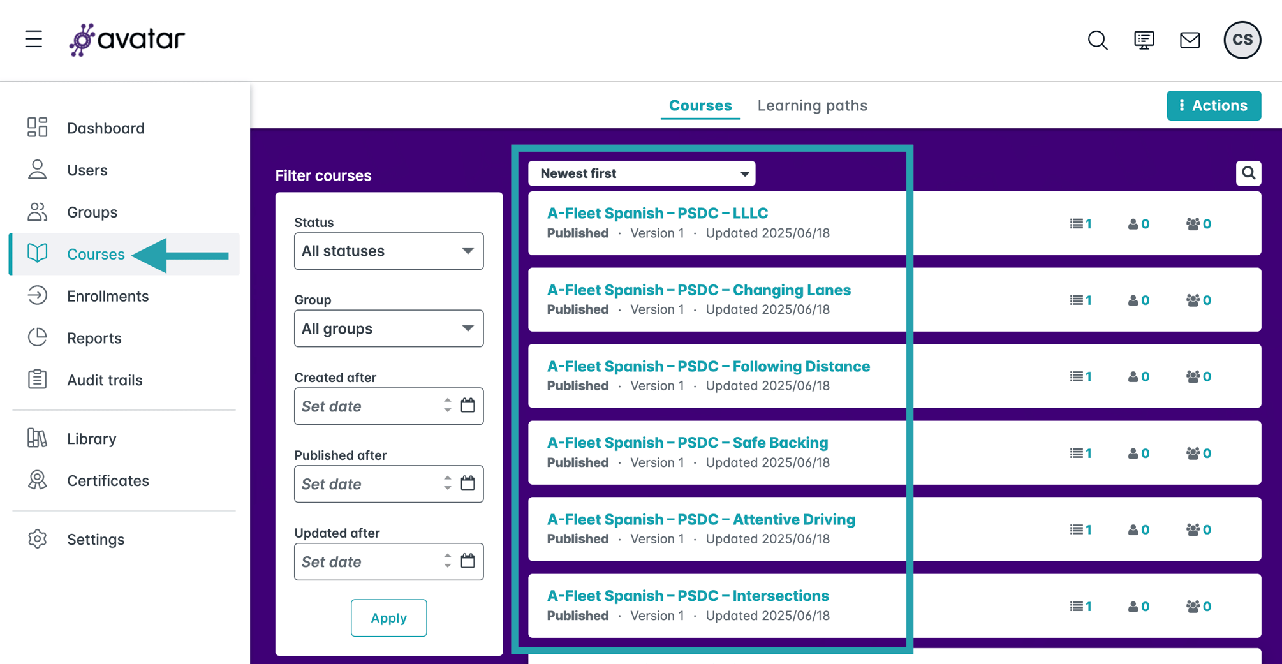This screenshot has width=1282, height=664.
Task: Open Audit trails in sidebar
Action: coord(124,380)
